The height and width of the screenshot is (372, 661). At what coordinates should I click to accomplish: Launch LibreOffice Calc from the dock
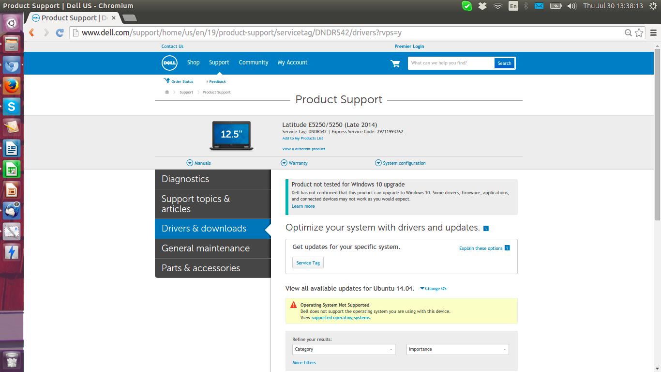coord(12,169)
